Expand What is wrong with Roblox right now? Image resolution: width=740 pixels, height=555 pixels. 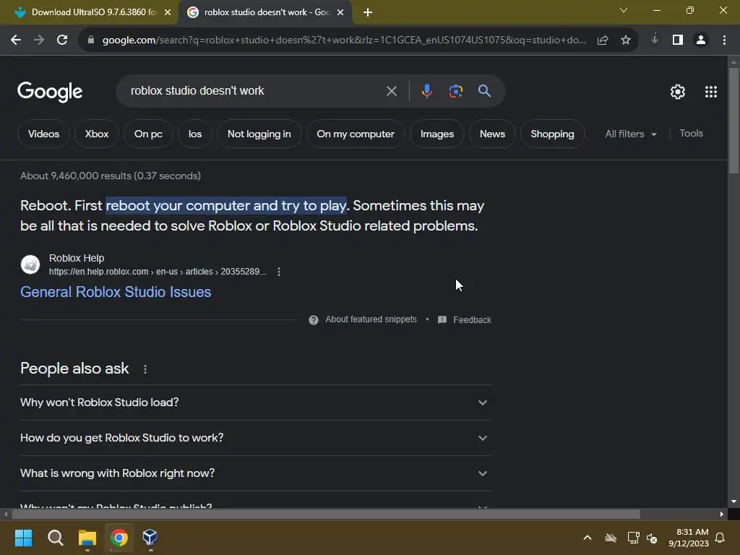point(255,473)
